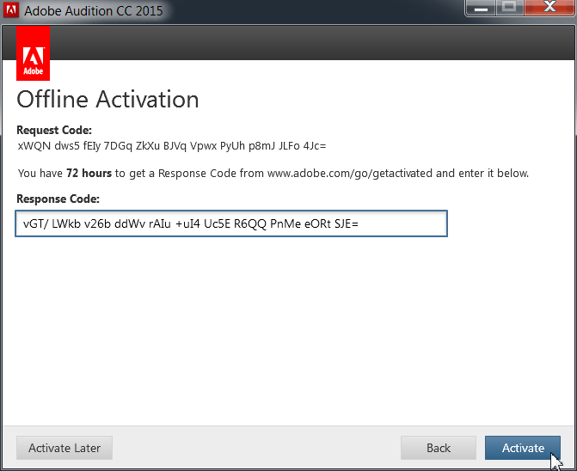The height and width of the screenshot is (471, 577).
Task: Click the 'Offline Activation' heading
Action: coord(107,100)
